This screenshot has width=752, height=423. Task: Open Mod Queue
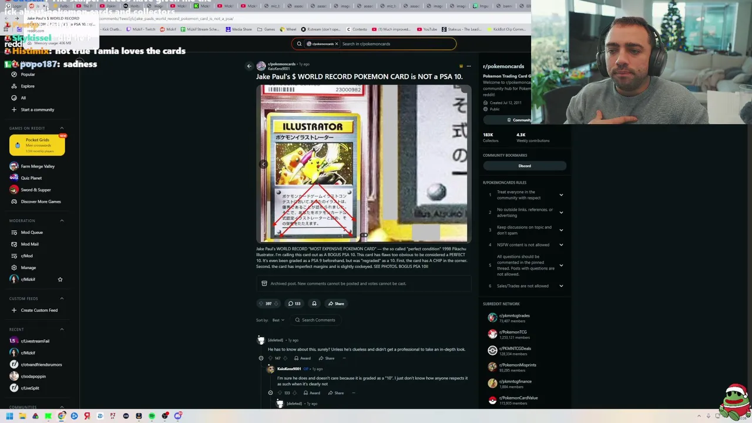coord(32,233)
